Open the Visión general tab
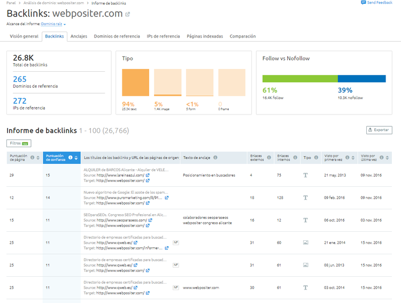Image resolution: width=401 pixels, height=303 pixels. pos(24,36)
